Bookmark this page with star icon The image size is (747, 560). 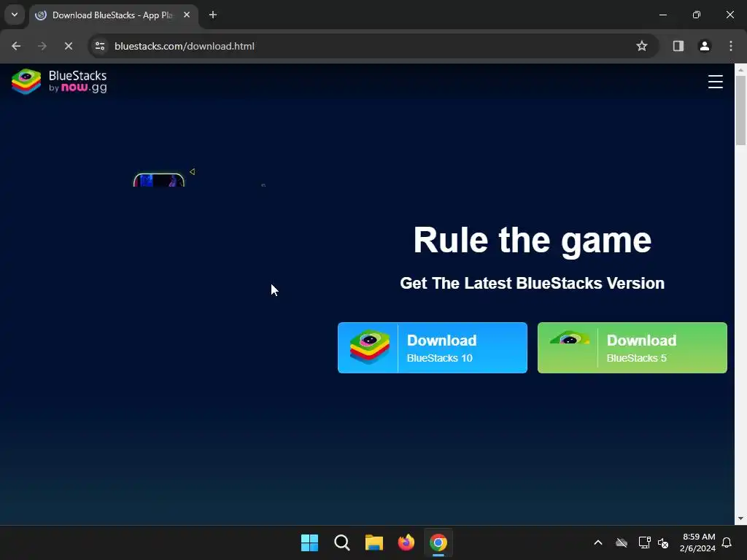pos(642,46)
